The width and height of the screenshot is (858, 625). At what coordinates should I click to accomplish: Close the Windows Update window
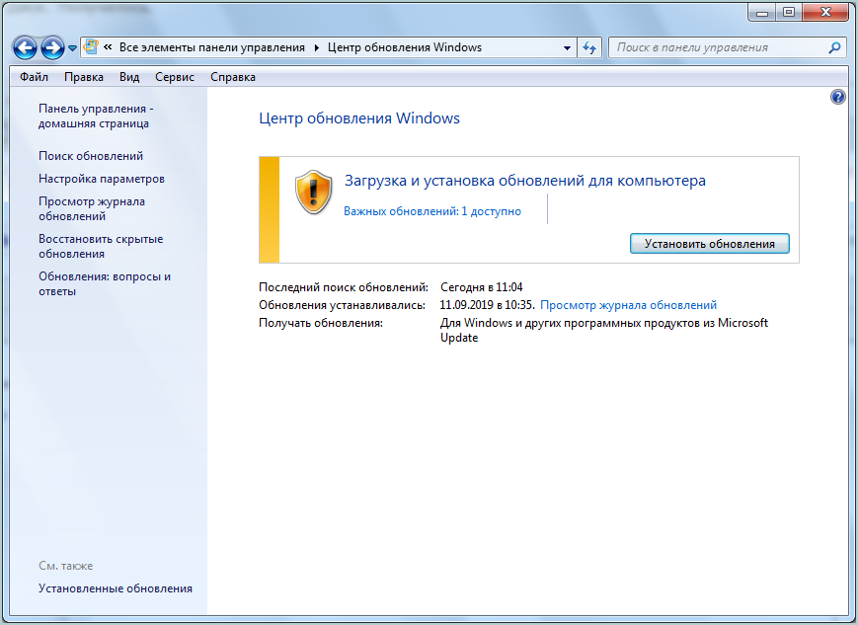[825, 13]
